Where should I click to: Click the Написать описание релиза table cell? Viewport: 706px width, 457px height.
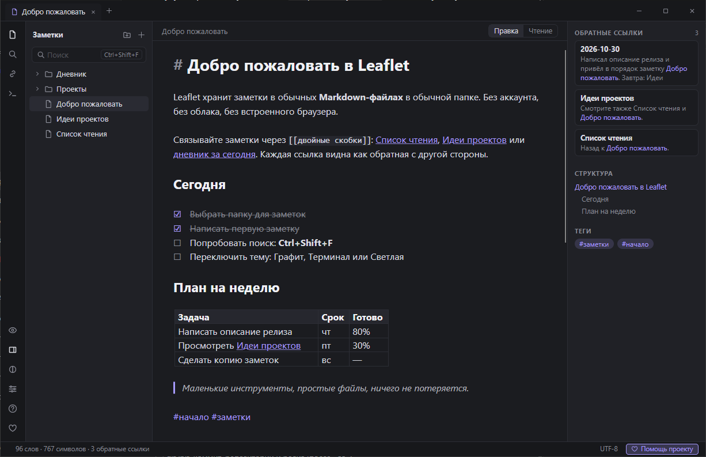[x=246, y=332]
